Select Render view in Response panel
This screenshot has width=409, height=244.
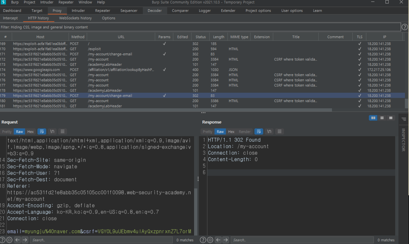[245, 132]
